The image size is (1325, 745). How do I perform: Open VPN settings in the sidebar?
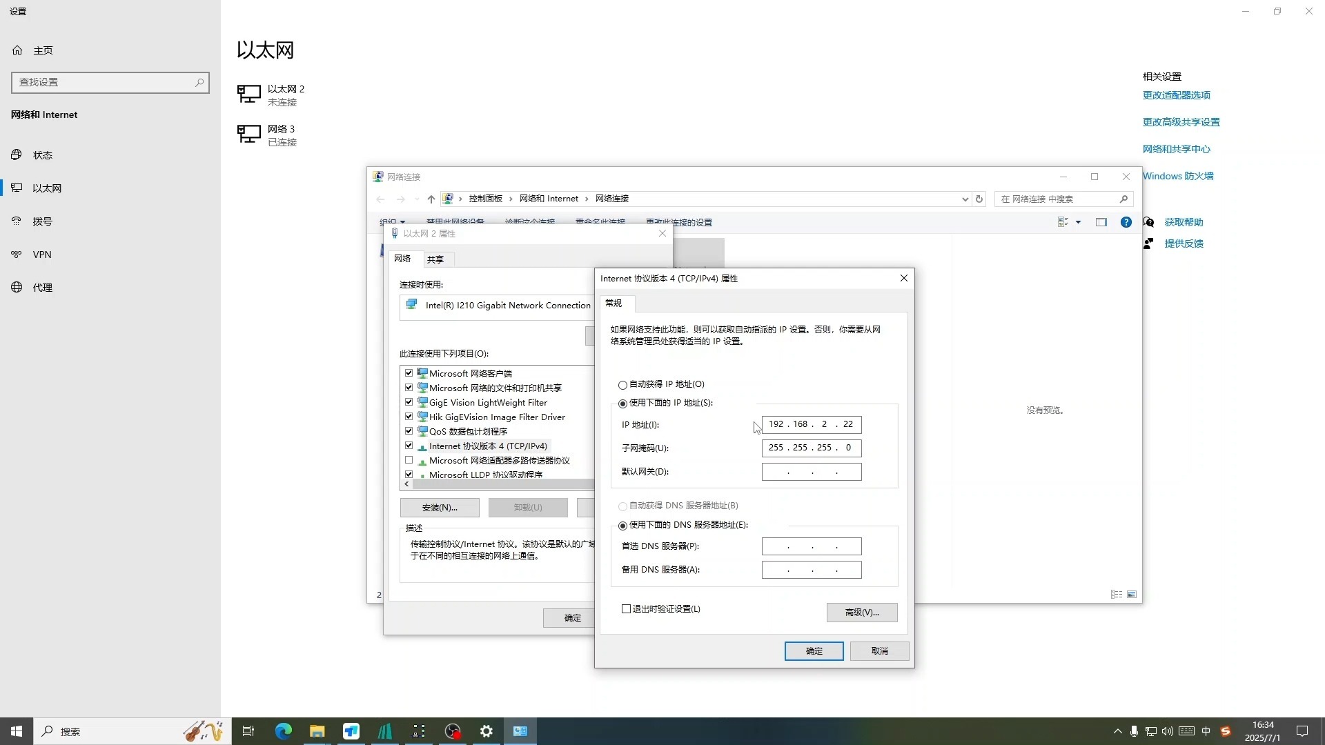(x=42, y=254)
